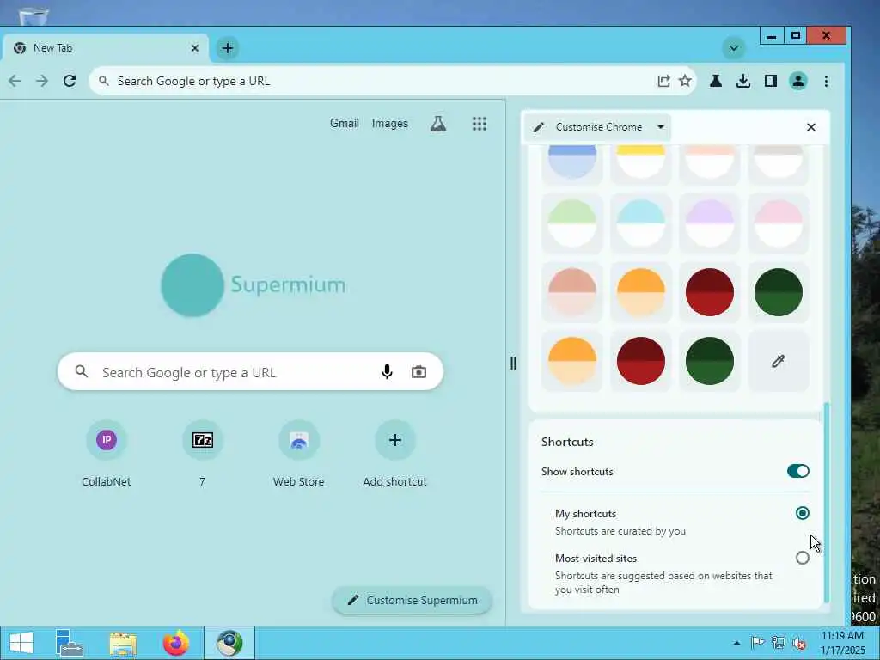Click the side panel resize handle
This screenshot has width=880, height=660.
[513, 364]
